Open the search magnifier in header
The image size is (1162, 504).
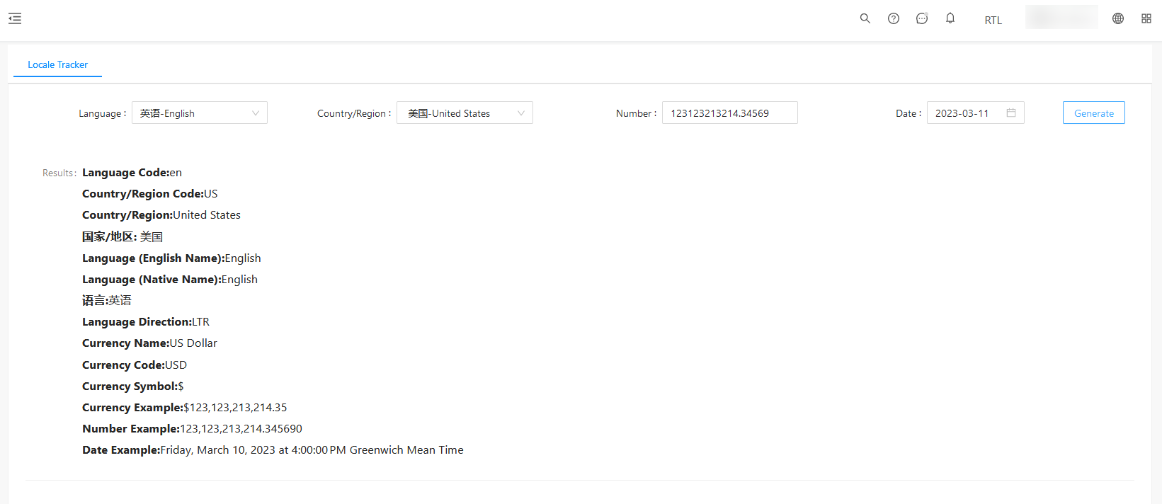[865, 18]
